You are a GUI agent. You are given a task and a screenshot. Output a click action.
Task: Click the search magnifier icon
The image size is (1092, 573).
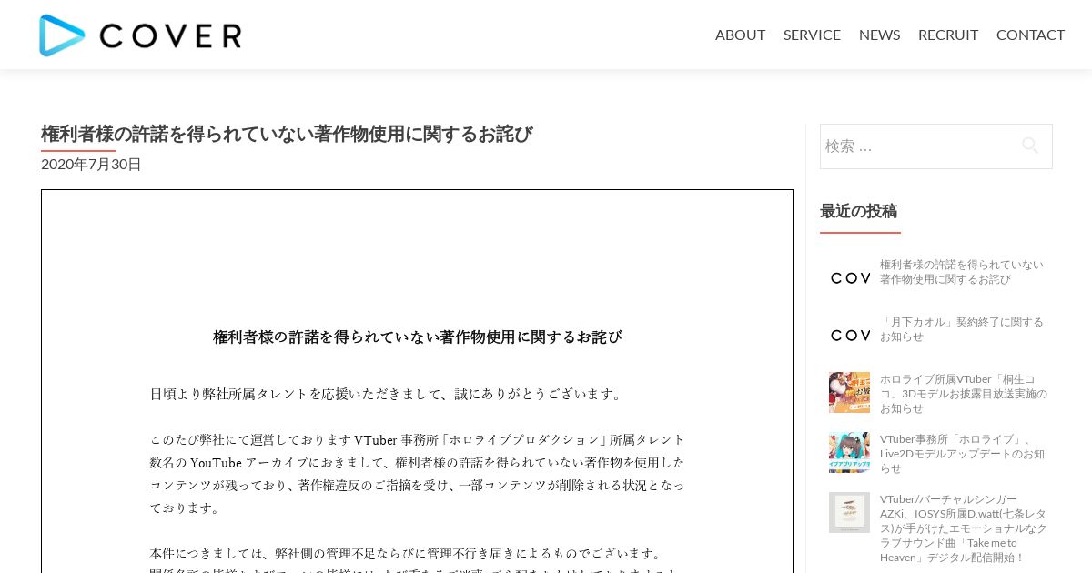coord(1030,146)
